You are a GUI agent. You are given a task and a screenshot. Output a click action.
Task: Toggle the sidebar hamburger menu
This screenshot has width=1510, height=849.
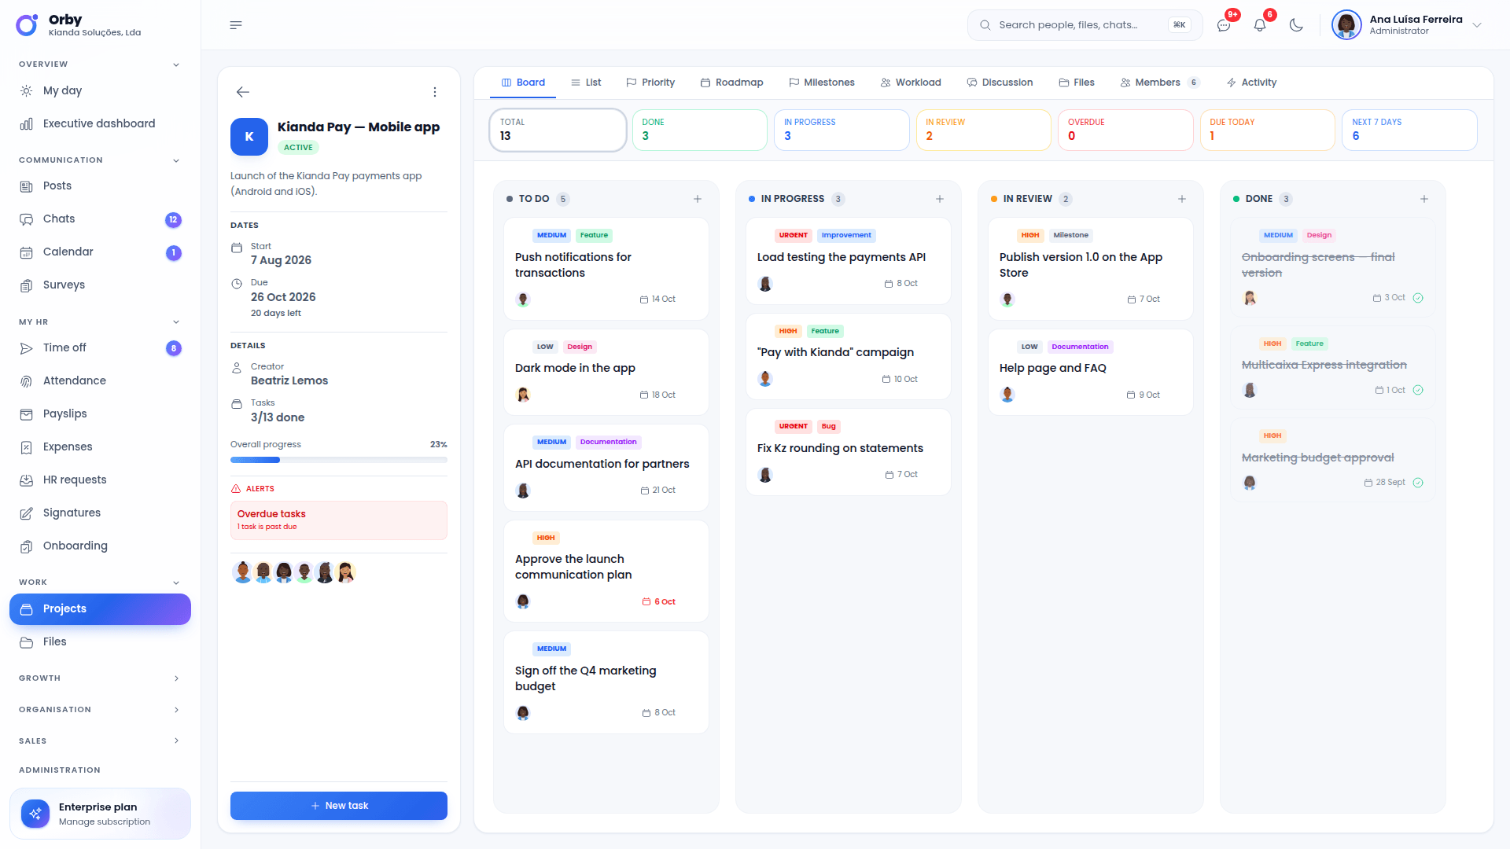(236, 25)
